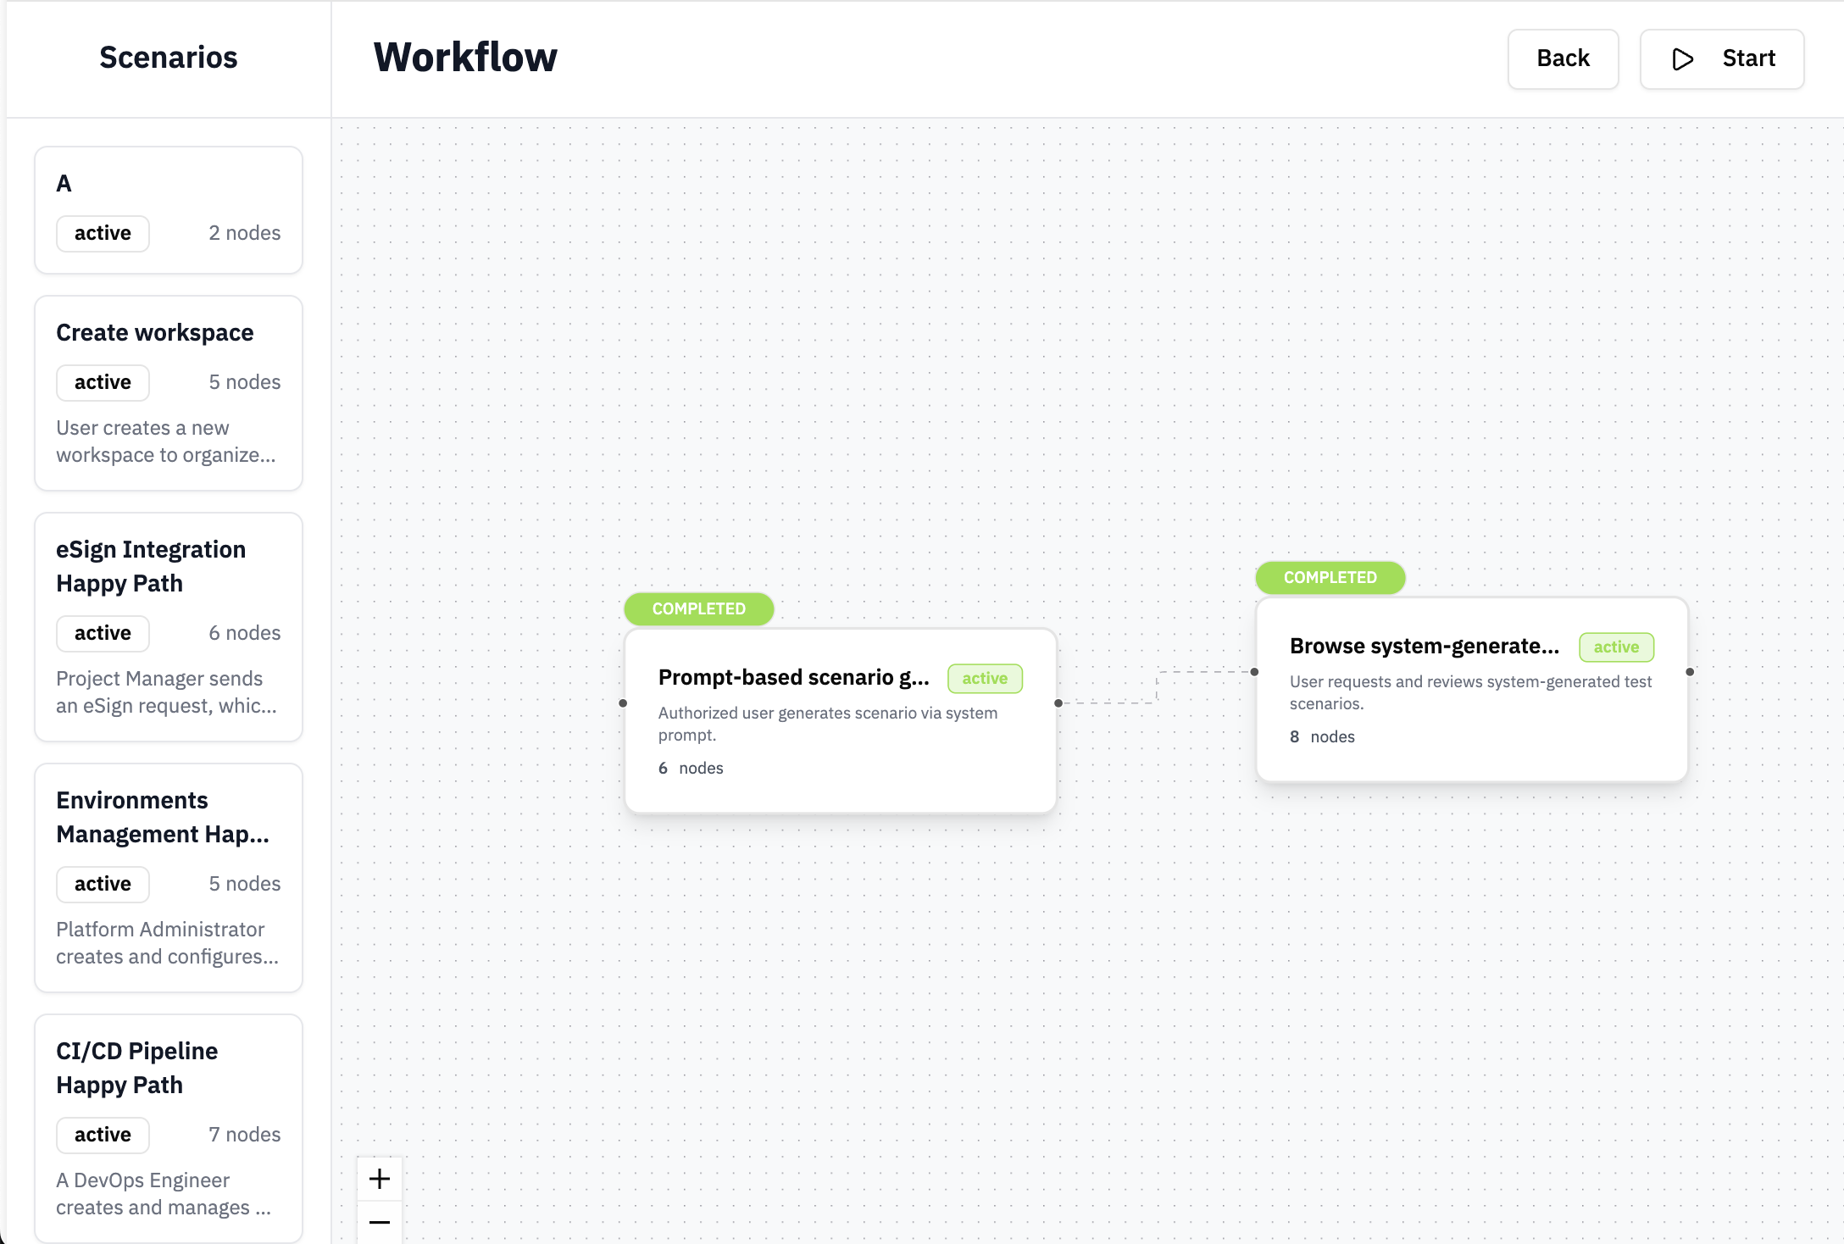Click active tag in Create workspace card
1844x1244 pixels.
[x=103, y=382]
